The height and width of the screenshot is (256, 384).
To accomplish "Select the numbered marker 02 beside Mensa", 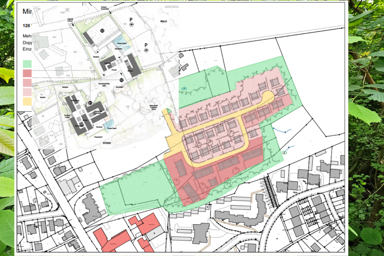I will coord(121,80).
